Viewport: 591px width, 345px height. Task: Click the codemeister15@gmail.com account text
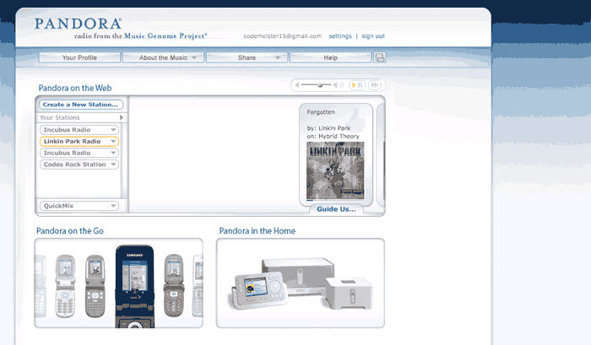[283, 36]
